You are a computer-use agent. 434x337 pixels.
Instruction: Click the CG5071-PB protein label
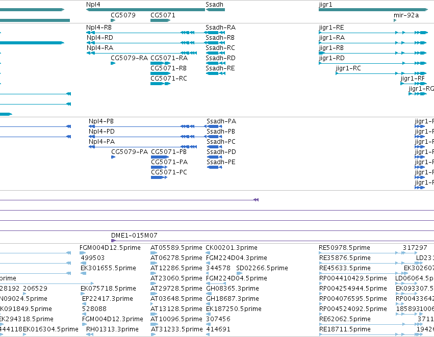169,152
